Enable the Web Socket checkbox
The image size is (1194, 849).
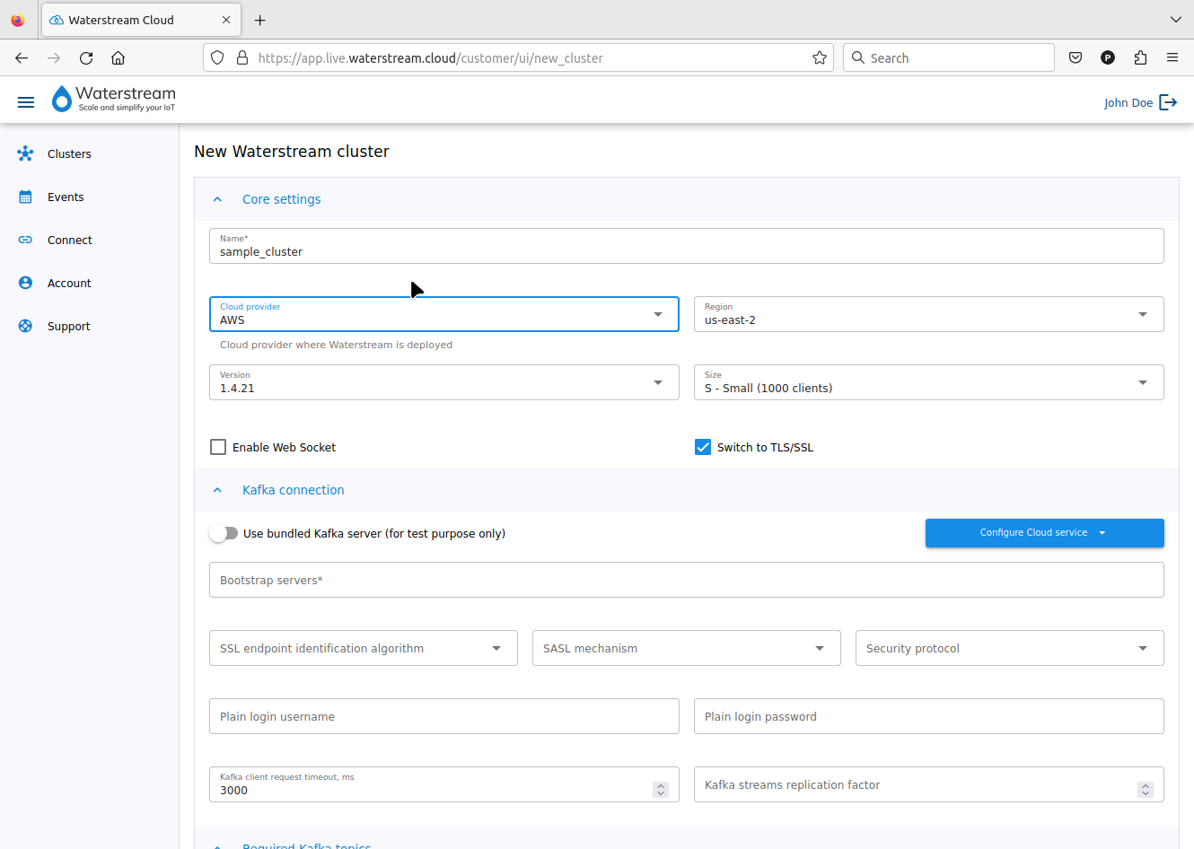[218, 447]
